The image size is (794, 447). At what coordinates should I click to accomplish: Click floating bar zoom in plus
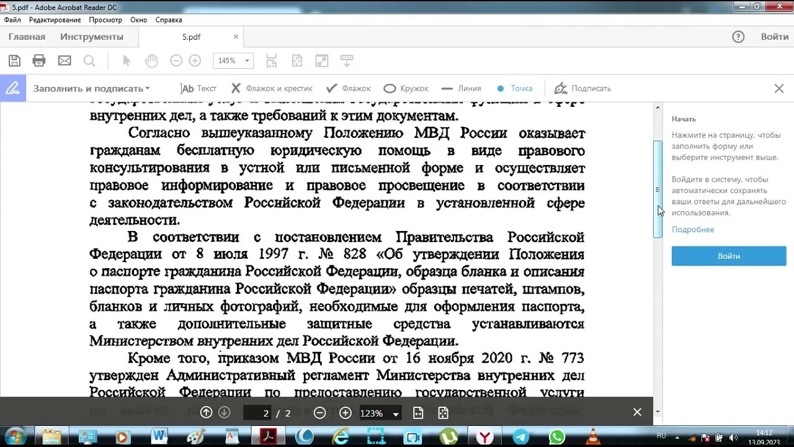[x=346, y=413]
